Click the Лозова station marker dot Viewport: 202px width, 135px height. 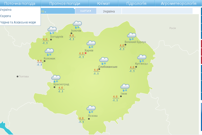click(89, 119)
